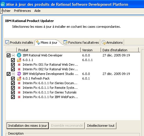Click the iSeries Tutorials interim fix icon
The height and width of the screenshot is (136, 144).
pyautogui.click(x=19, y=92)
